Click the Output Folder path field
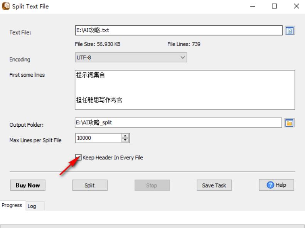305x228 pixels. pos(178,123)
